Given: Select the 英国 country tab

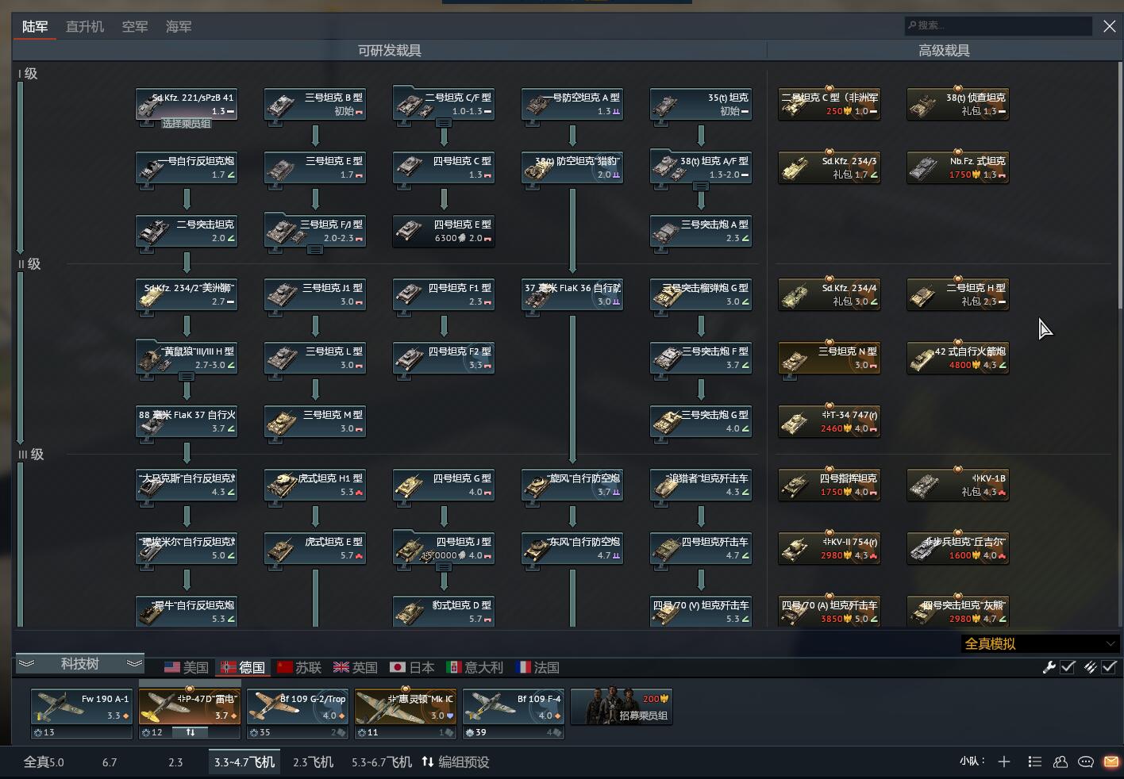Looking at the screenshot, I should [x=356, y=667].
